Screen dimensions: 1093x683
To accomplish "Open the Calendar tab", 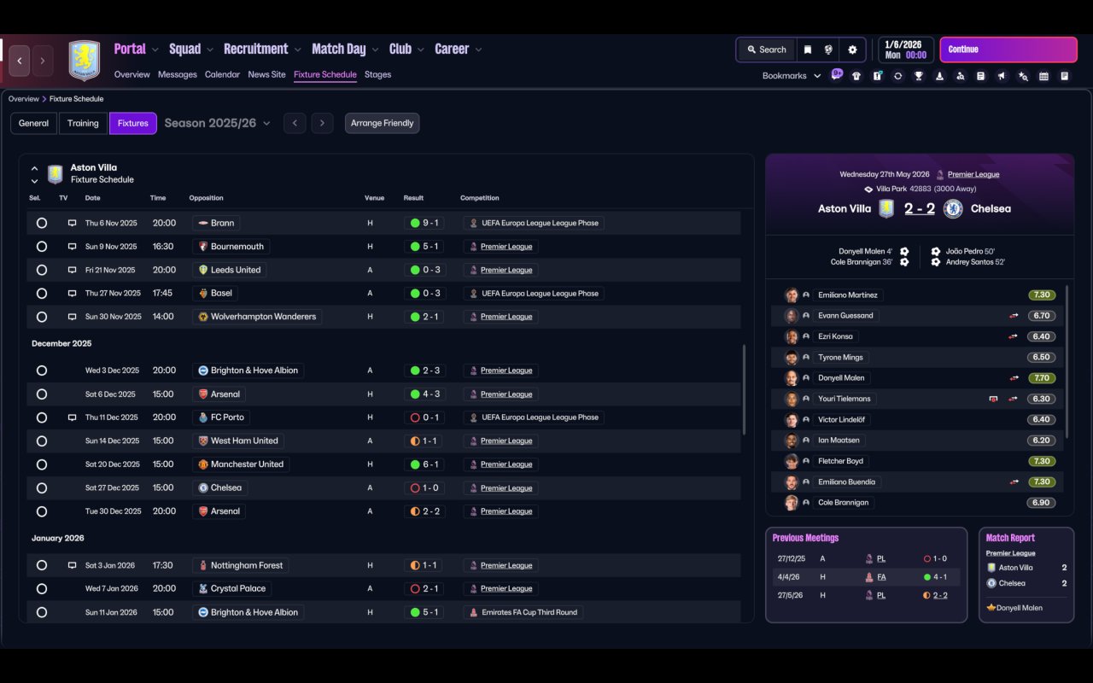I will coord(222,74).
